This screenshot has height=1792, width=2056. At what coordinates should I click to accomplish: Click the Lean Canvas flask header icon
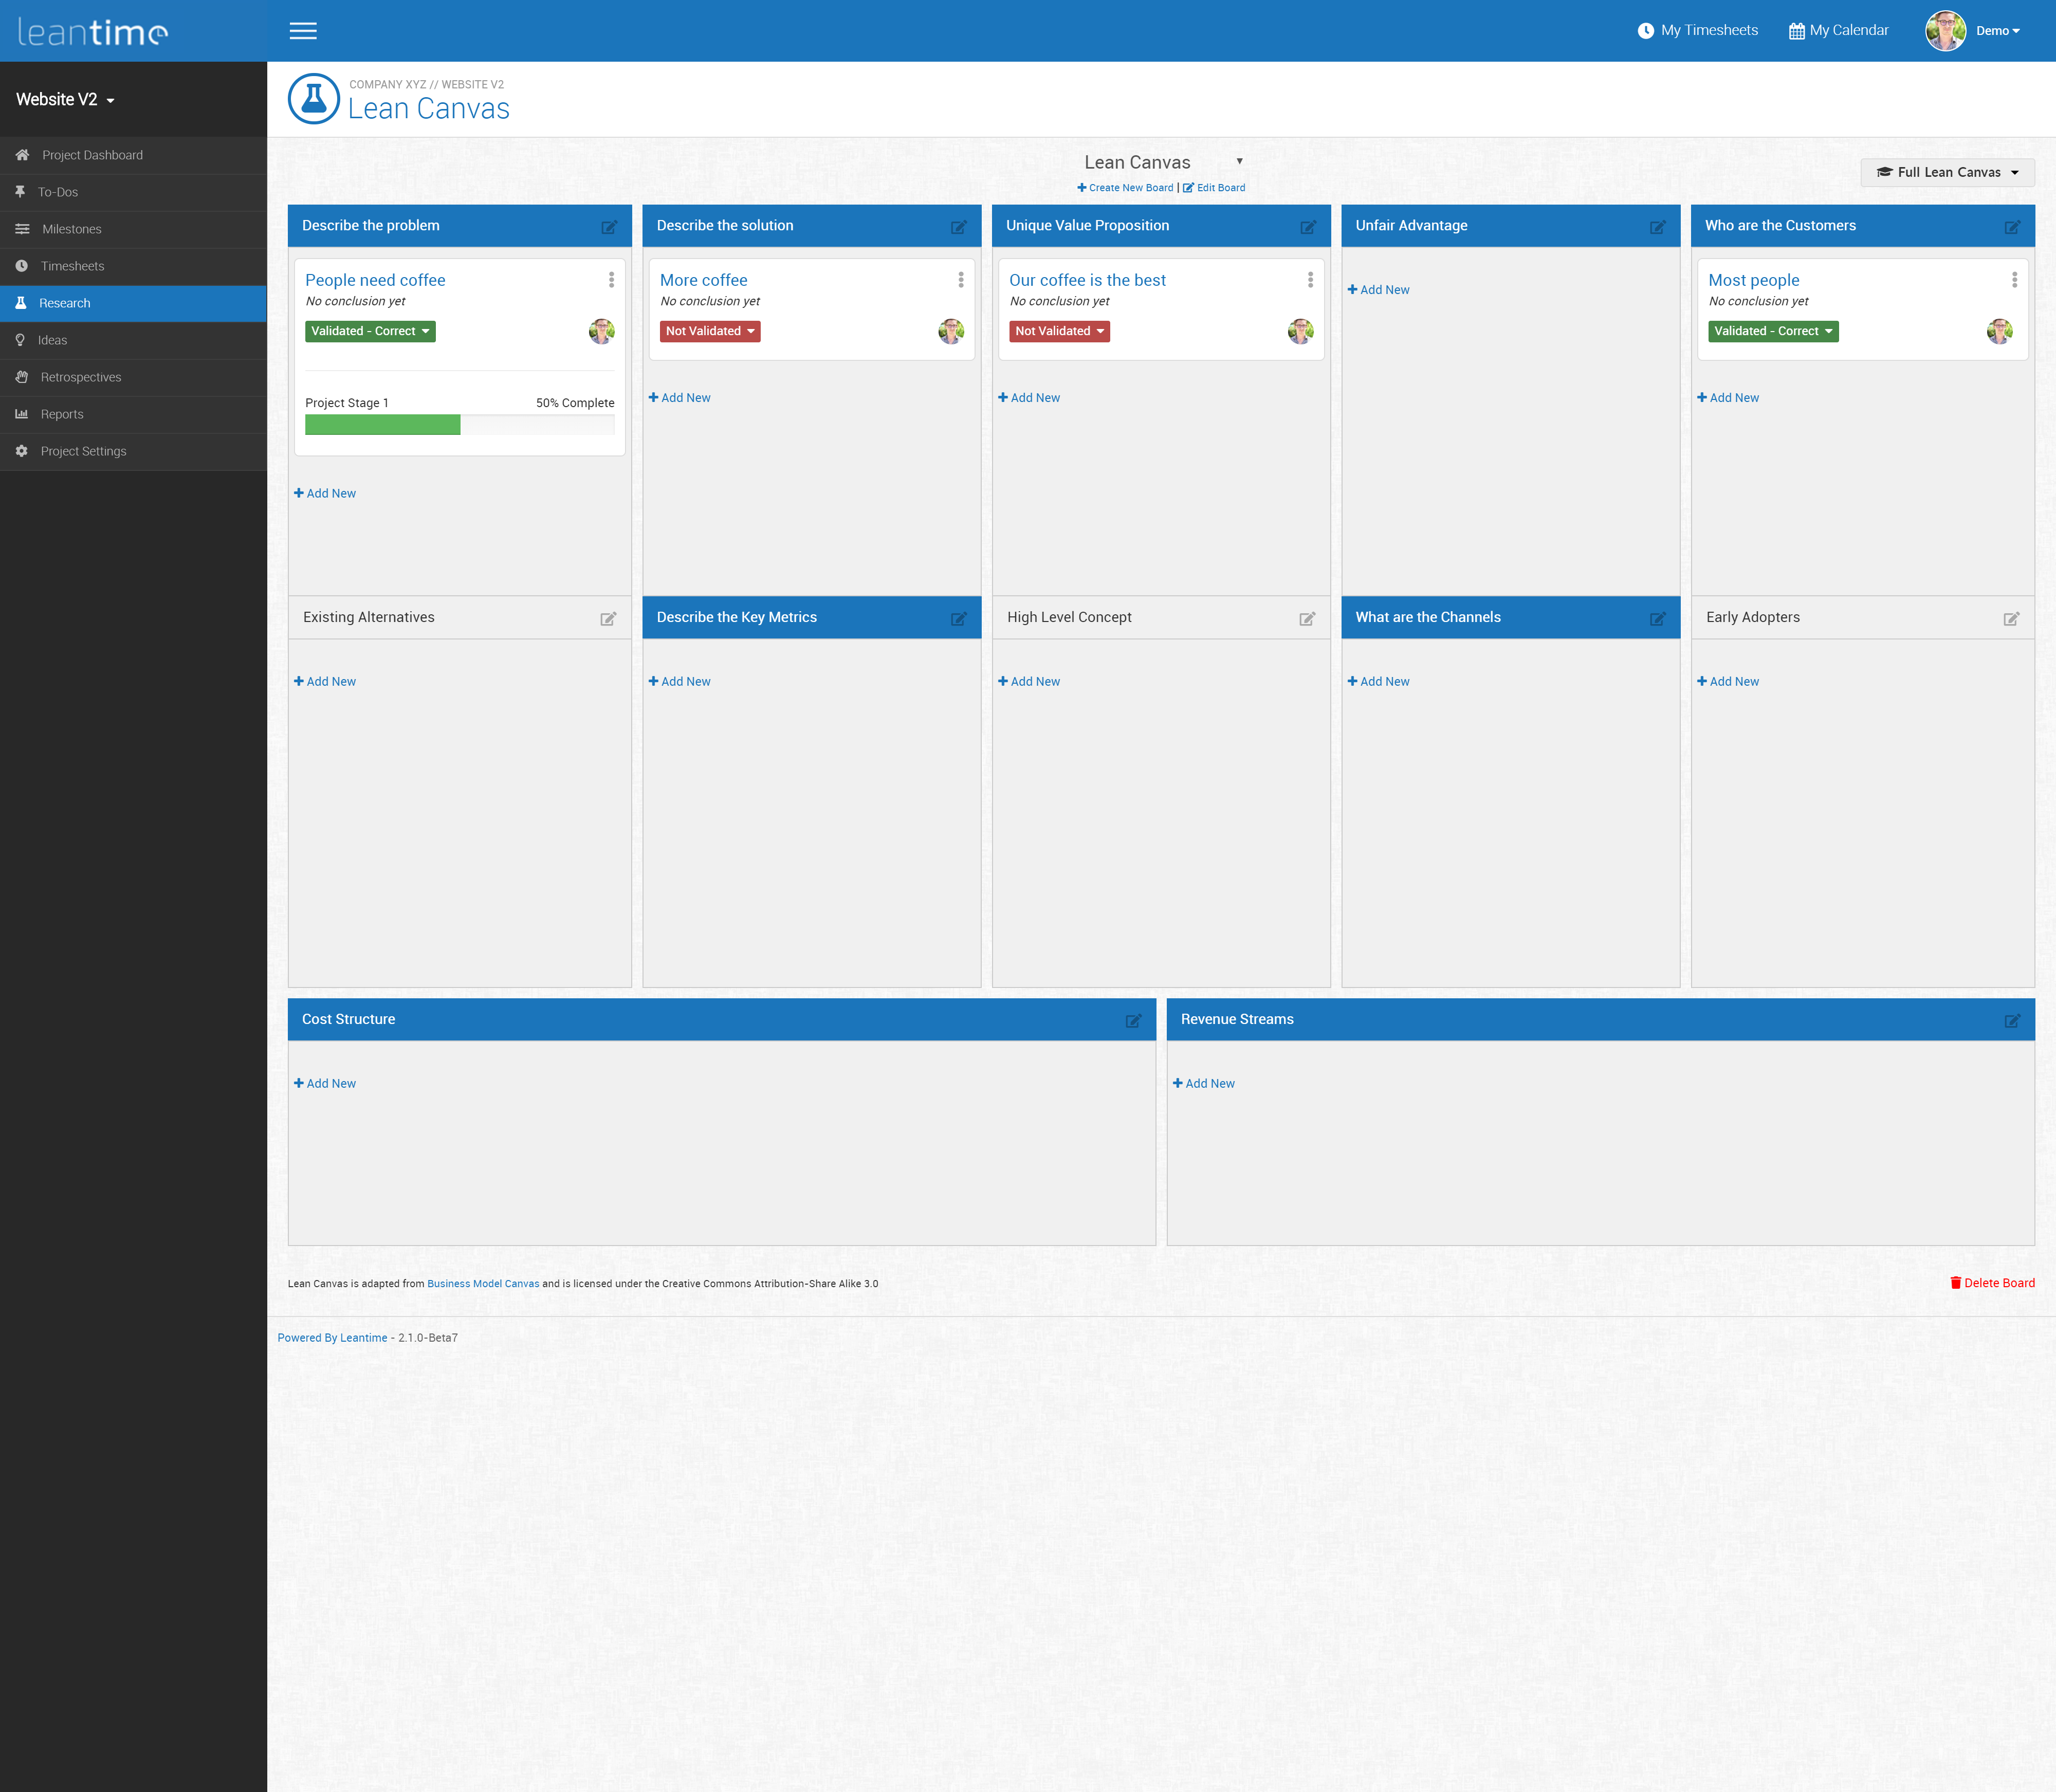[x=314, y=99]
